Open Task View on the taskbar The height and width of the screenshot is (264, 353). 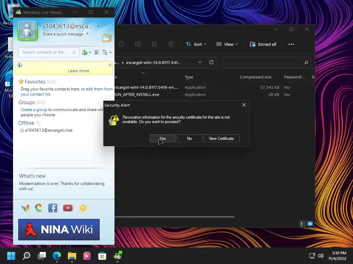(42, 256)
